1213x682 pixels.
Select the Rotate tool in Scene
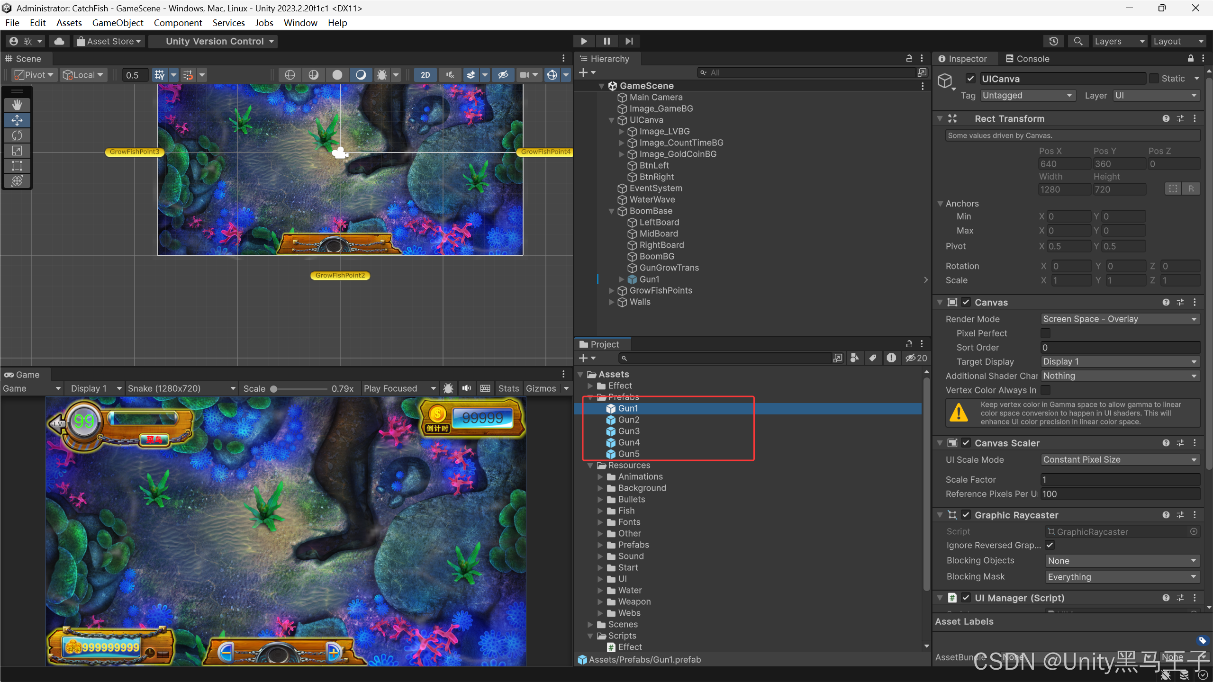tap(17, 135)
